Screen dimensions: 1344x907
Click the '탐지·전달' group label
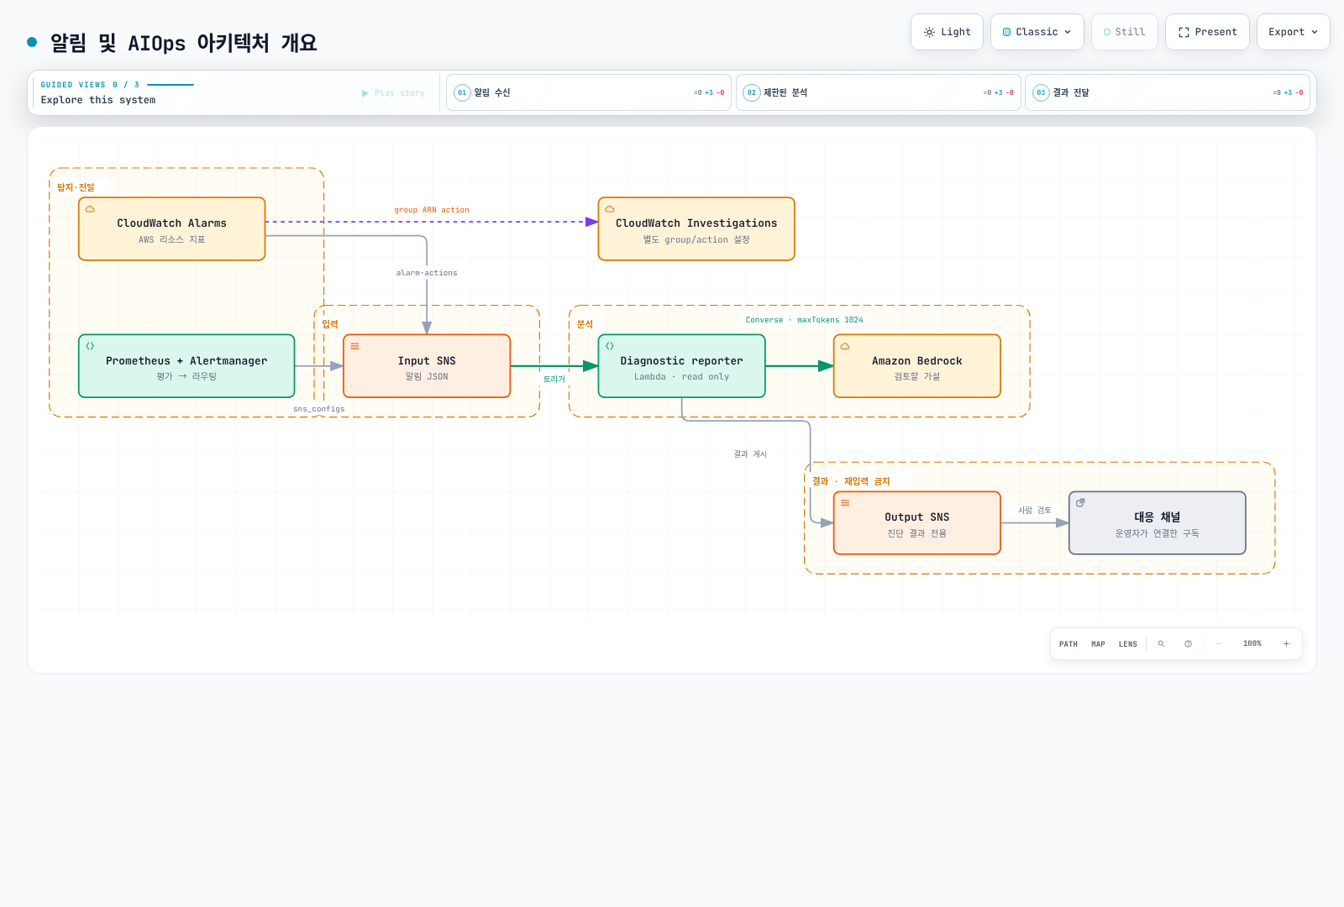pyautogui.click(x=76, y=187)
